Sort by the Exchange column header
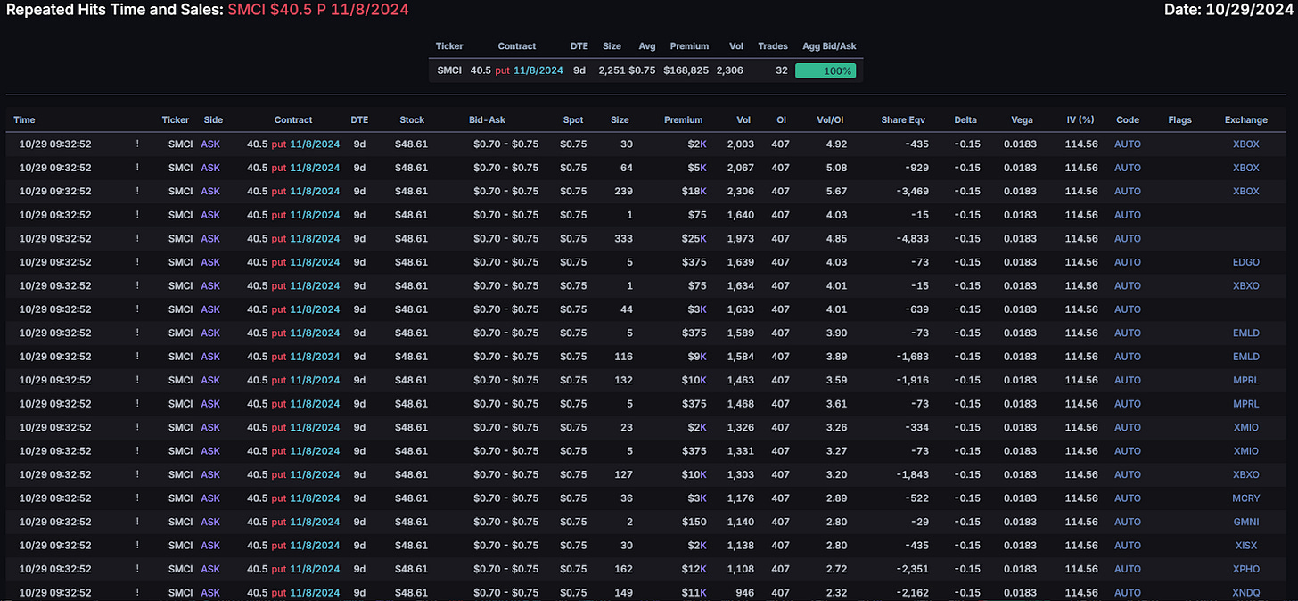Viewport: 1298px width, 601px height. (1245, 119)
